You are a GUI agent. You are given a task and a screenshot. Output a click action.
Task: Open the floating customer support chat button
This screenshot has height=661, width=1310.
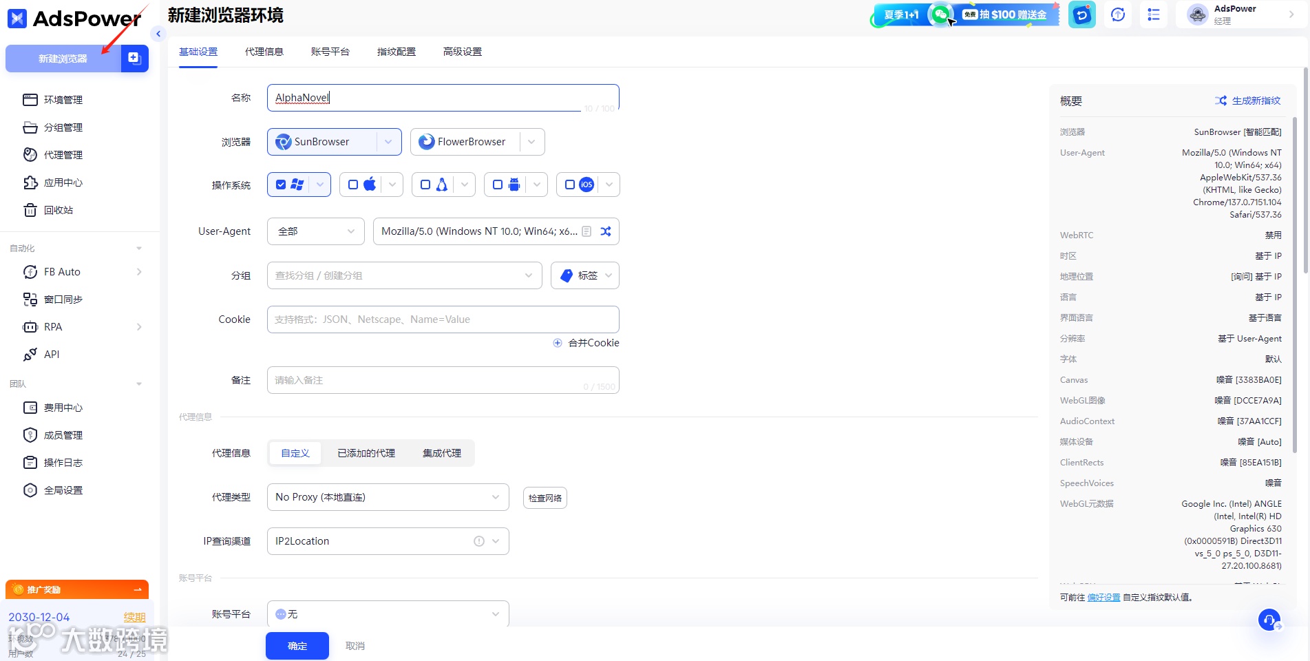tap(1269, 620)
